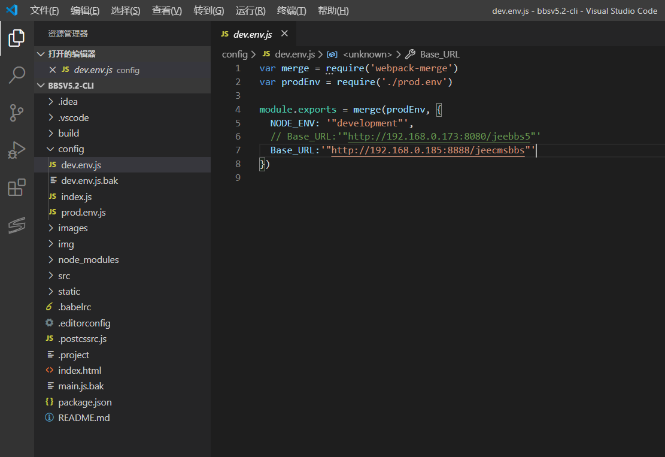The height and width of the screenshot is (457, 665).
Task: Open the Run and Debug icon
Action: [x=17, y=150]
